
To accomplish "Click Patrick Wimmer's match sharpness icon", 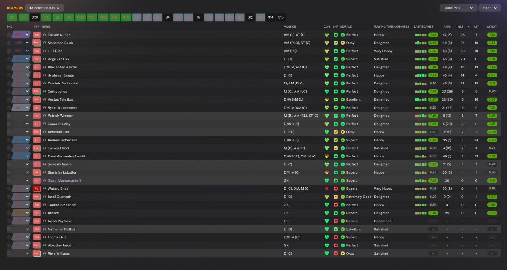I will pyautogui.click(x=336, y=116).
